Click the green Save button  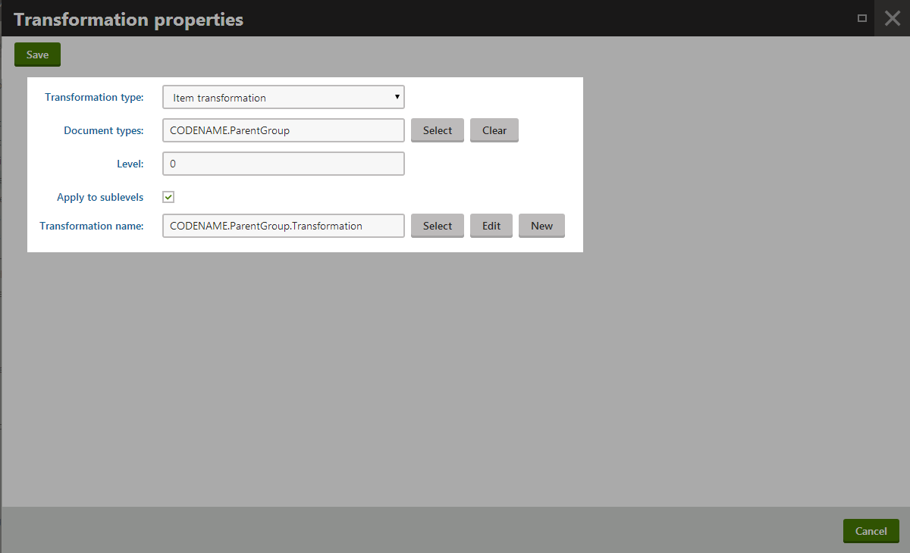[x=37, y=55]
